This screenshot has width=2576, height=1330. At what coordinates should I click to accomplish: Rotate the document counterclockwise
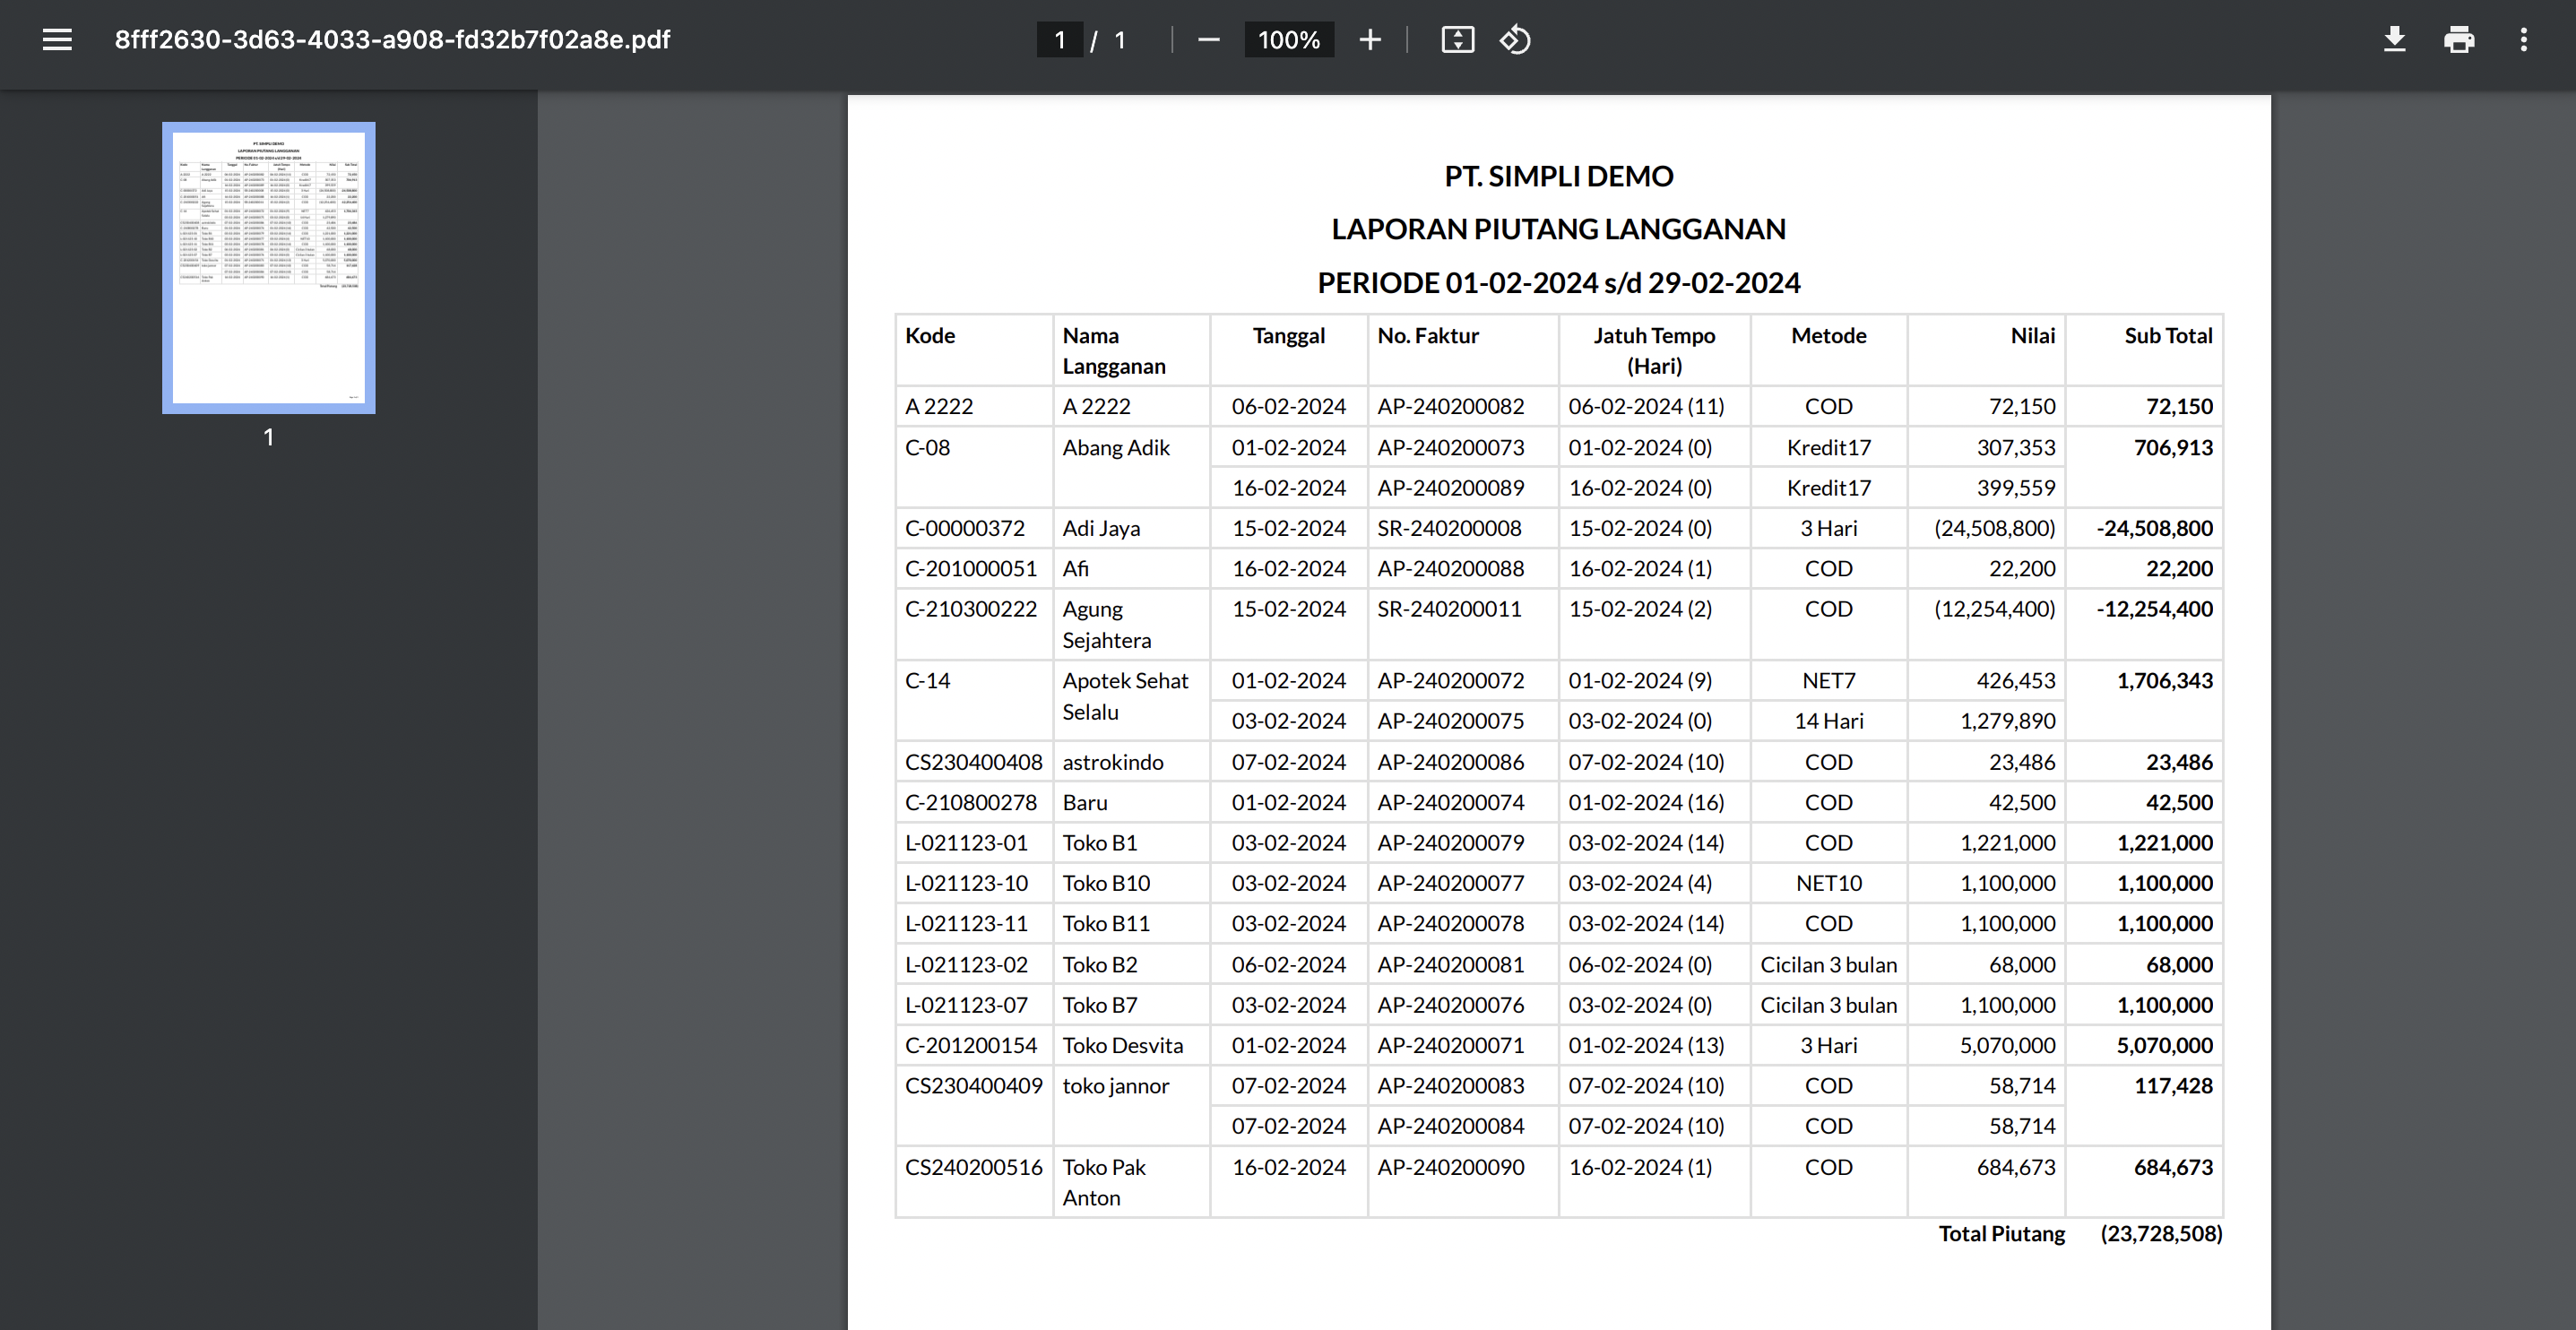[1515, 40]
